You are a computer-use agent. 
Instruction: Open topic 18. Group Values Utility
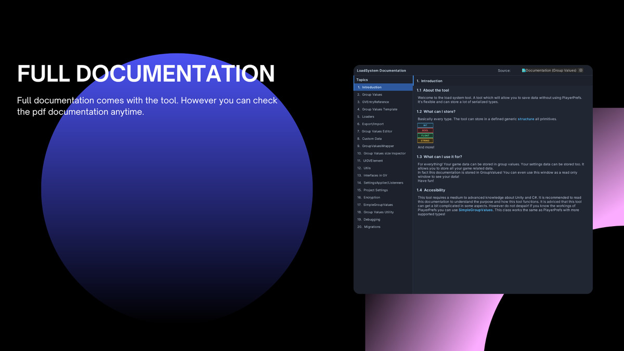(383, 212)
